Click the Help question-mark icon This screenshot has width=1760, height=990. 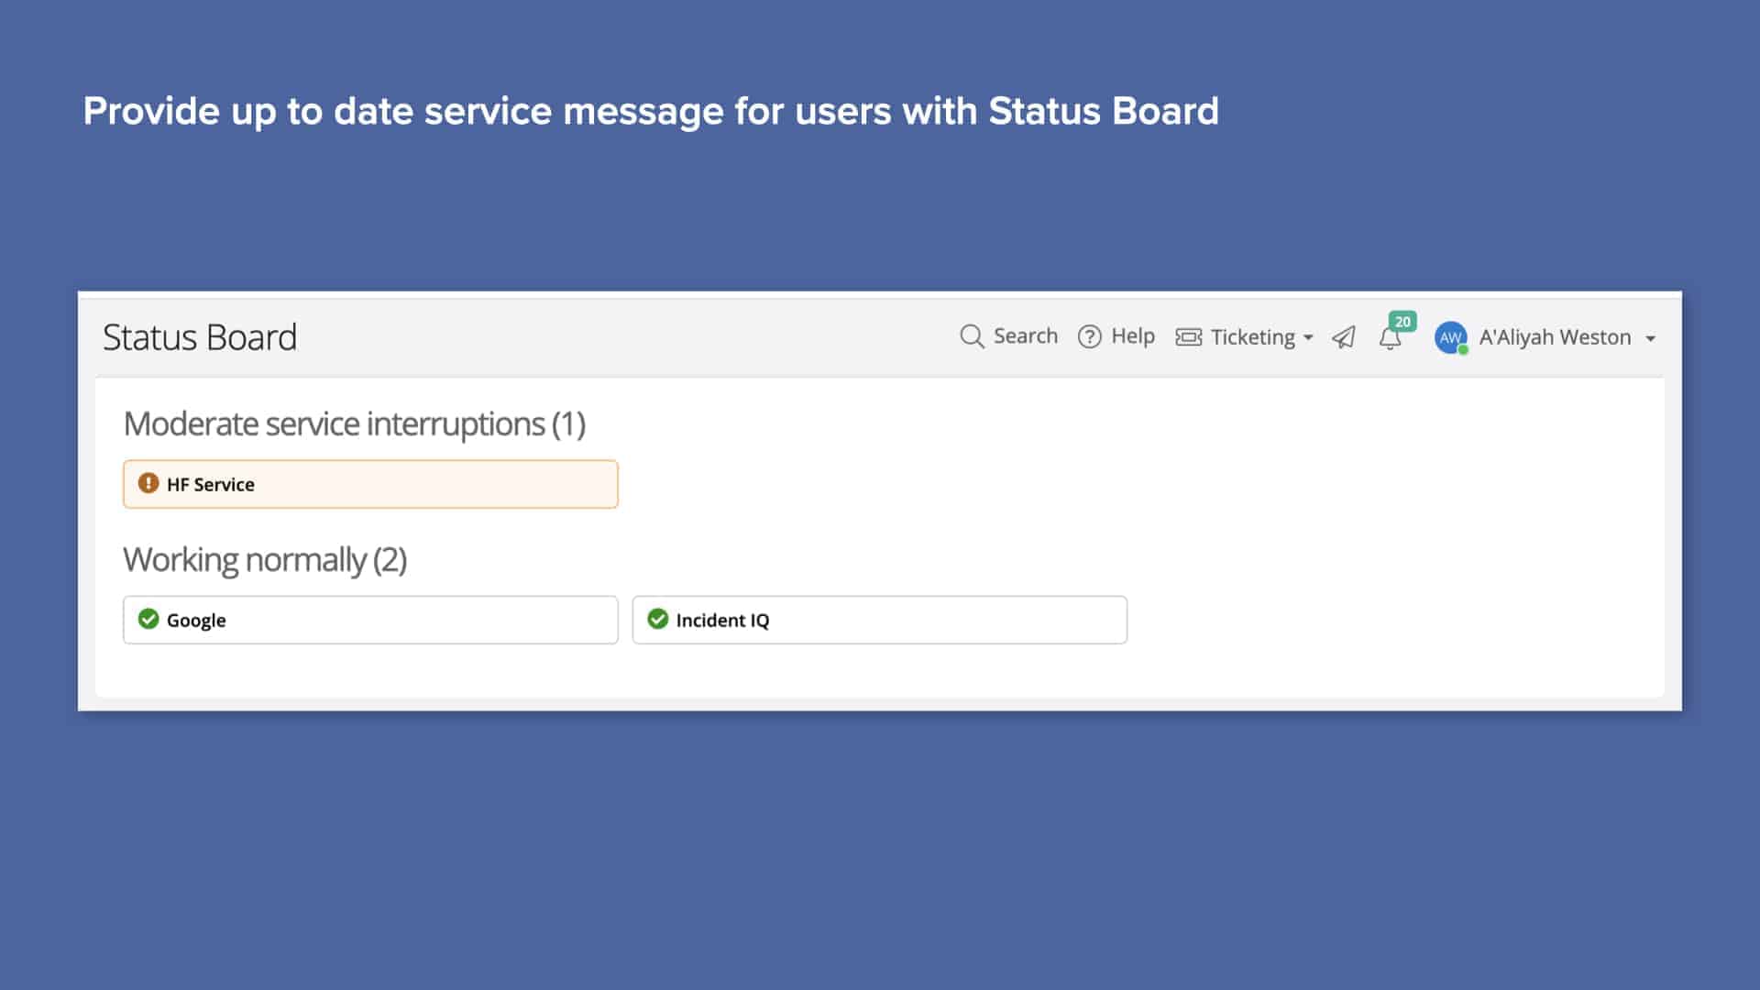pyautogui.click(x=1089, y=337)
